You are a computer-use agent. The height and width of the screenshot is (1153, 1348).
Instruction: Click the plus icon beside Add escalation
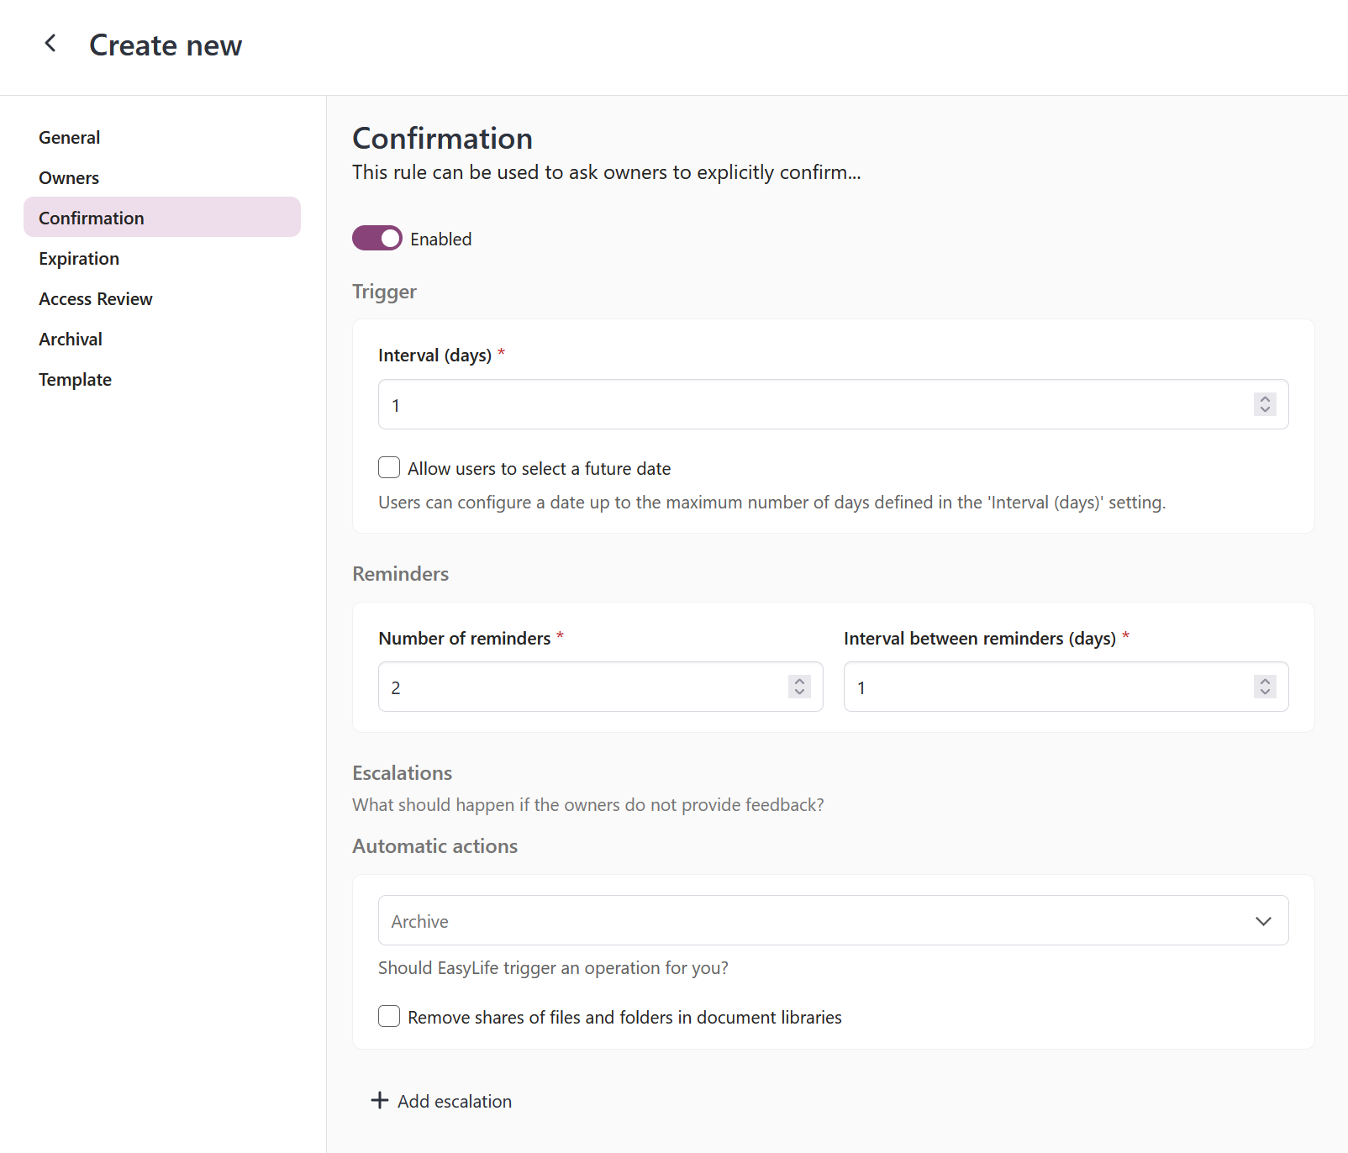coord(380,1100)
